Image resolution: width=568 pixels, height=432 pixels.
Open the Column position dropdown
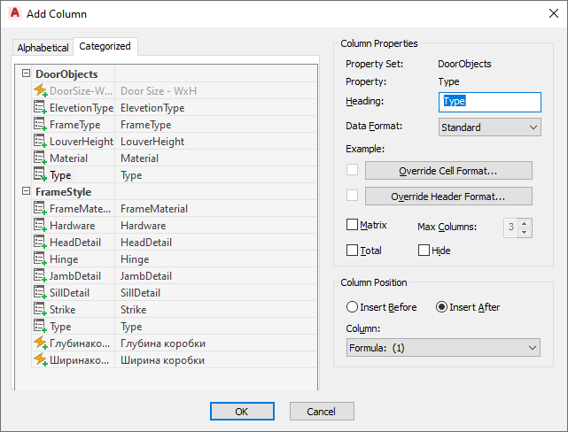[x=443, y=348]
